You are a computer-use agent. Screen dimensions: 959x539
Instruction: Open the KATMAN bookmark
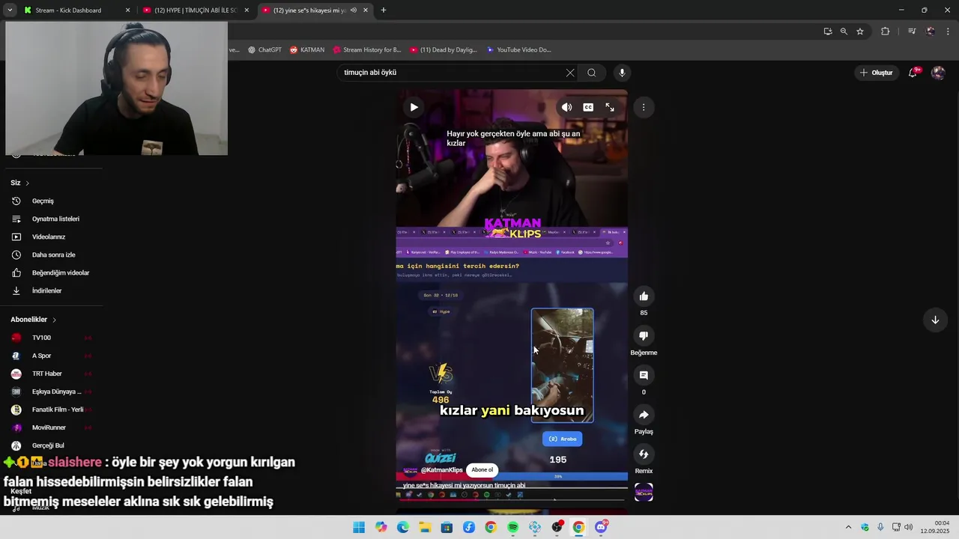click(x=307, y=50)
